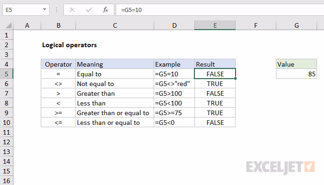The image size is (324, 185).
Task: Select row 13 header
Action: click(6, 152)
